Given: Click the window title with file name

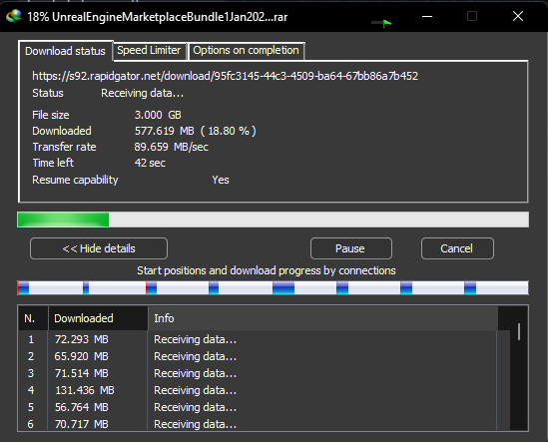Looking at the screenshot, I should [x=158, y=17].
